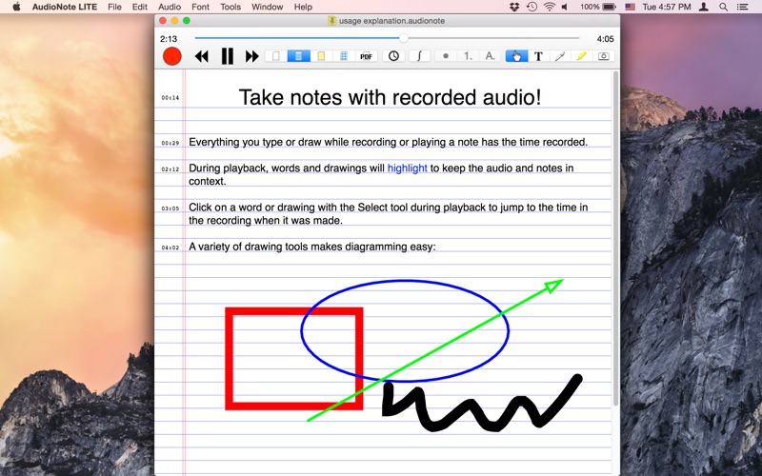Image resolution: width=762 pixels, height=476 pixels.
Task: Click the line starting 'Everything you type or draw'
Action: tap(389, 142)
